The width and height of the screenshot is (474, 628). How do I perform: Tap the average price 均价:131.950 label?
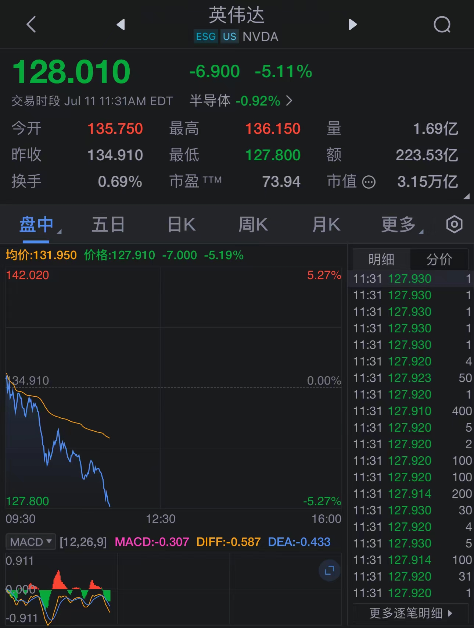click(41, 255)
